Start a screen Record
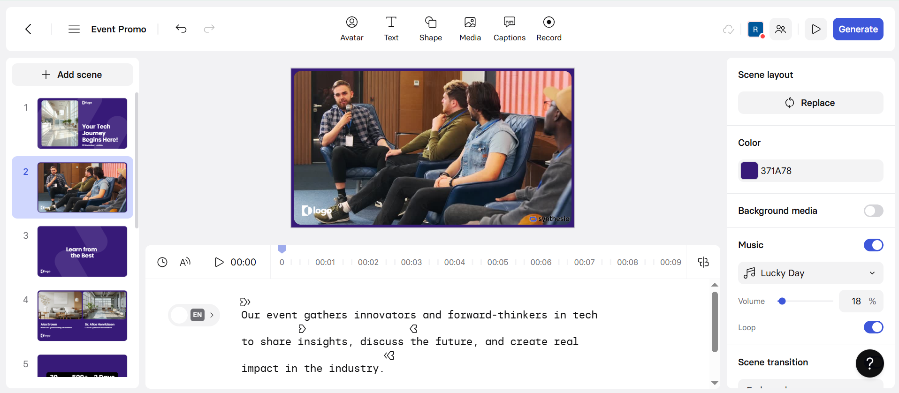Viewport: 899px width, 393px height. (x=549, y=29)
